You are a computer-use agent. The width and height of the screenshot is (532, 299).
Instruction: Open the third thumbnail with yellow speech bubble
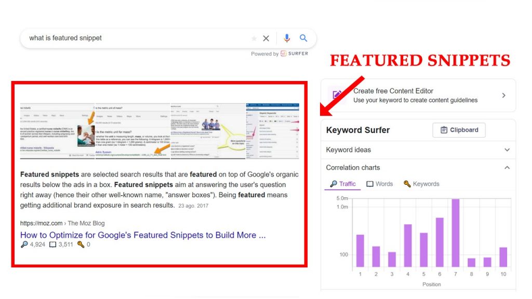coord(208,131)
